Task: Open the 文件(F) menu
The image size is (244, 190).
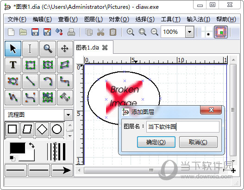Action: coord(17,19)
